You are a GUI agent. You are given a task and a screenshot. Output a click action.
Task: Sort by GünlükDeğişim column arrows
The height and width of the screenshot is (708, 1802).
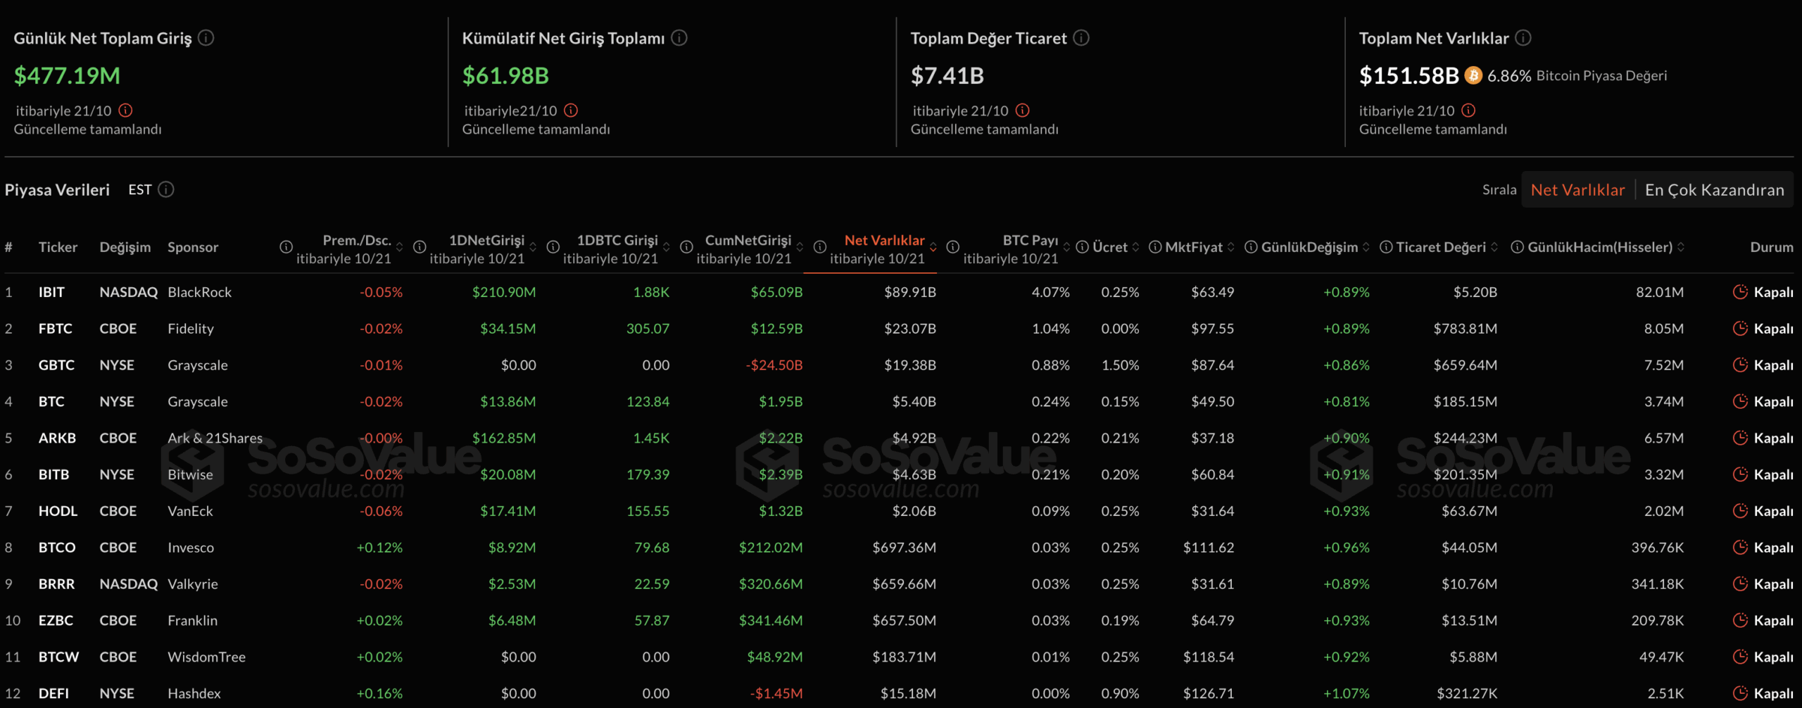1366,247
